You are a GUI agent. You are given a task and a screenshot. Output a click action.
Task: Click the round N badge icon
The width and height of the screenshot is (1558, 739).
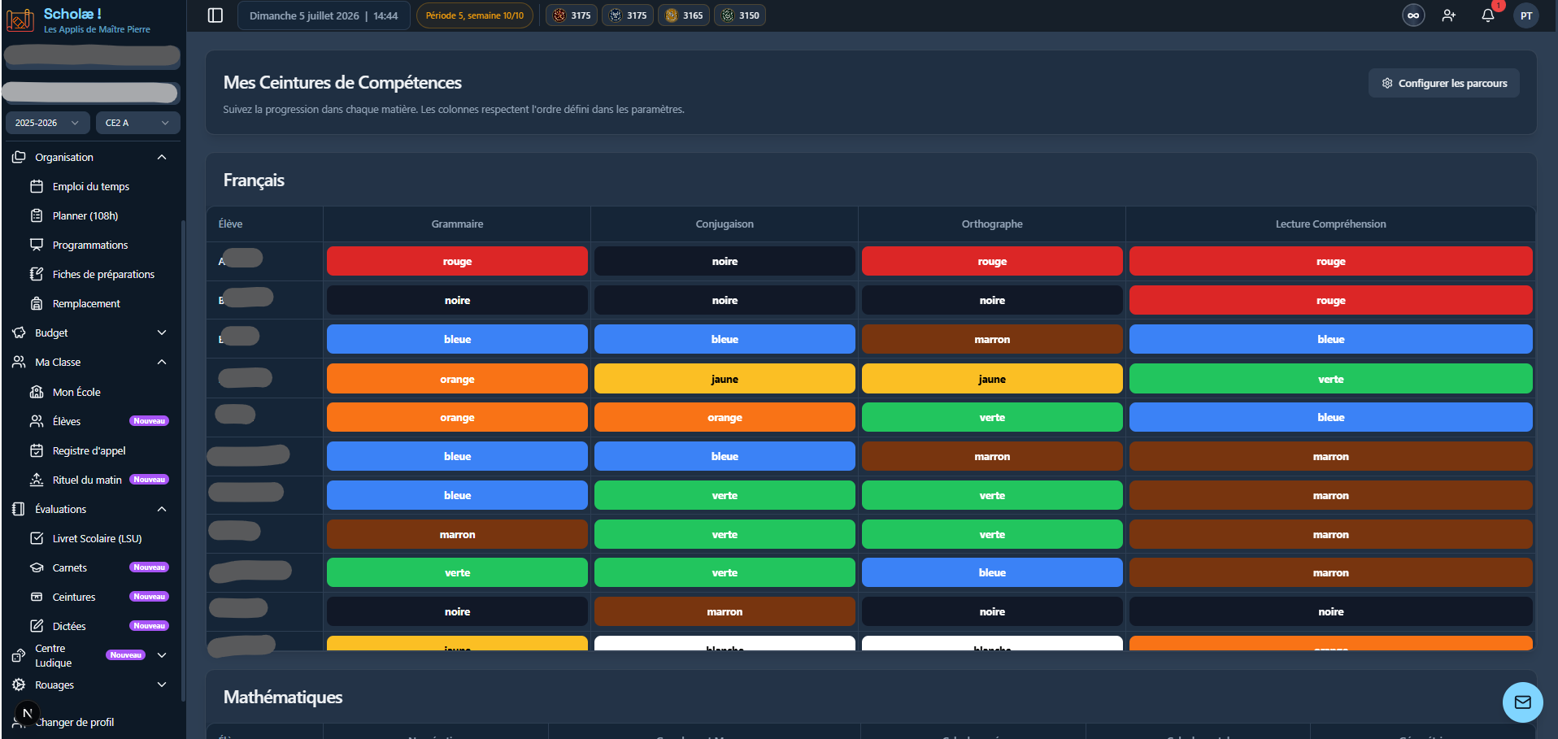pos(27,713)
